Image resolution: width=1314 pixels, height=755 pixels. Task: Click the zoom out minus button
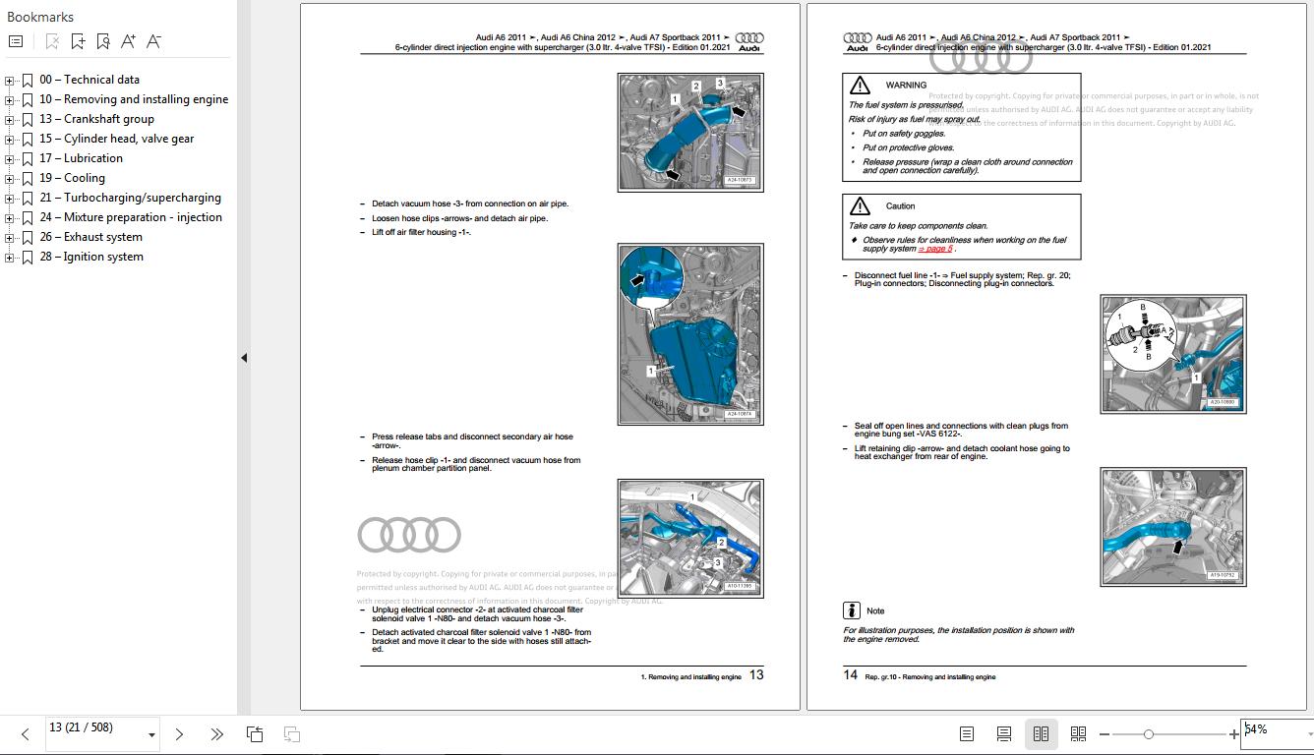point(1105,734)
